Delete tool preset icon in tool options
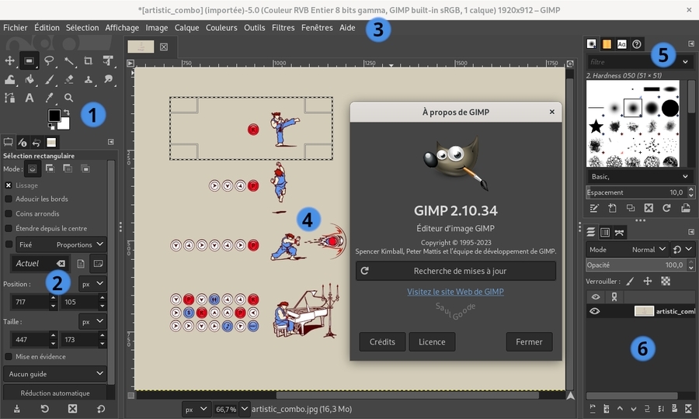The image size is (699, 419). pos(73,409)
